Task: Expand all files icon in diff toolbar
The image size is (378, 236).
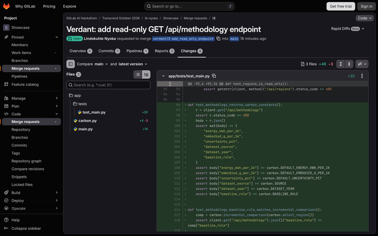Action: coord(340,64)
